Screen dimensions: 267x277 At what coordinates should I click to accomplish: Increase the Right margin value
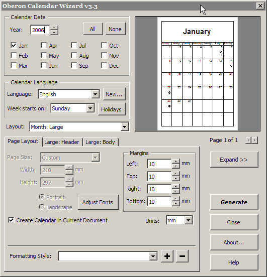175,186
